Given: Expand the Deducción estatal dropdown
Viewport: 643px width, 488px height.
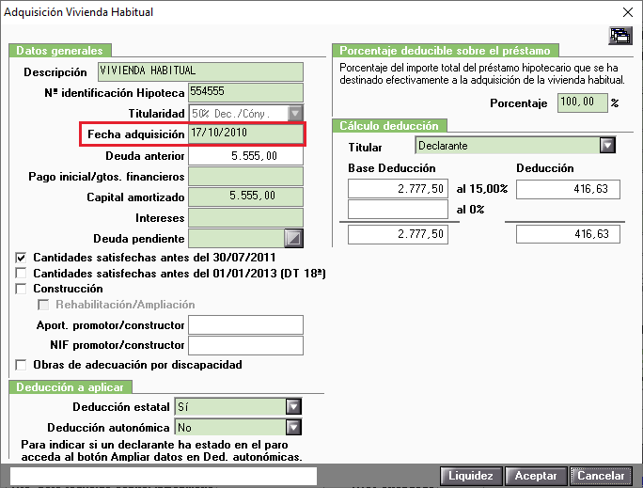Looking at the screenshot, I should 294,407.
